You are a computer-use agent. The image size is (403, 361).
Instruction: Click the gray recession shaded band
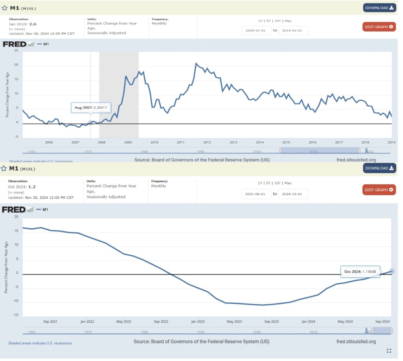click(119, 95)
